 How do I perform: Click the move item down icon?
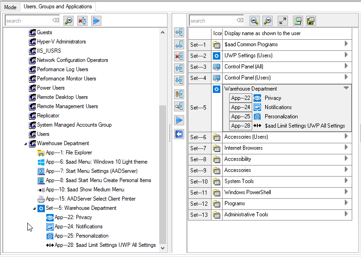(179, 80)
